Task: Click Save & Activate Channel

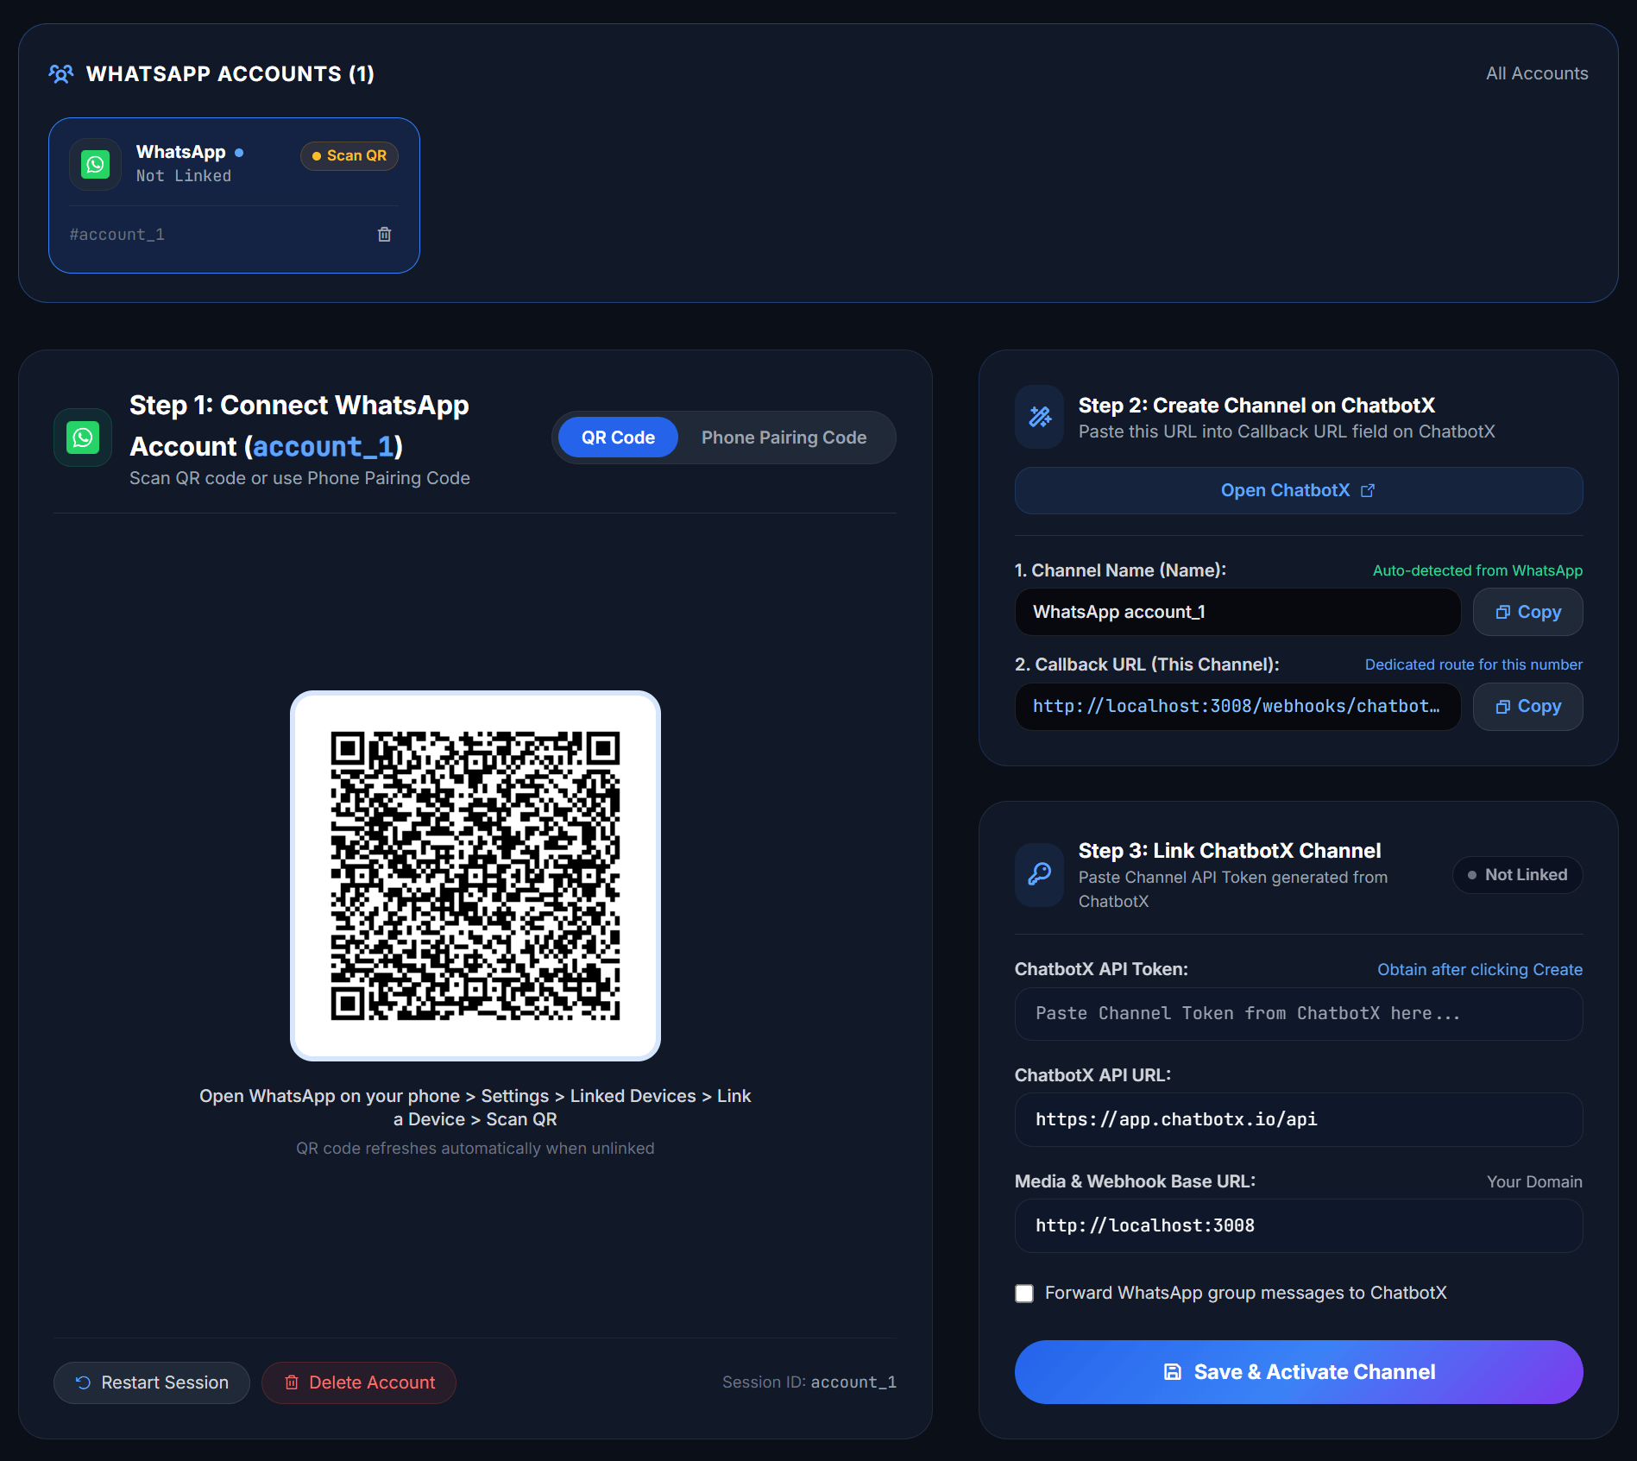Action: (1299, 1372)
